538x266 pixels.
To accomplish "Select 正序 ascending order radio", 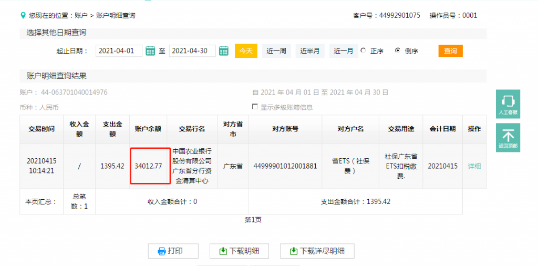I will point(363,50).
